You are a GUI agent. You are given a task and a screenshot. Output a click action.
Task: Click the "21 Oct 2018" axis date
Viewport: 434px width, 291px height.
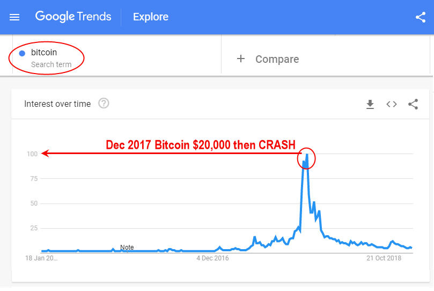(x=384, y=258)
